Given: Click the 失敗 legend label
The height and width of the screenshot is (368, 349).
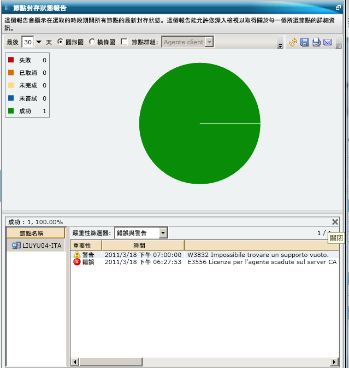Looking at the screenshot, I should [x=25, y=60].
